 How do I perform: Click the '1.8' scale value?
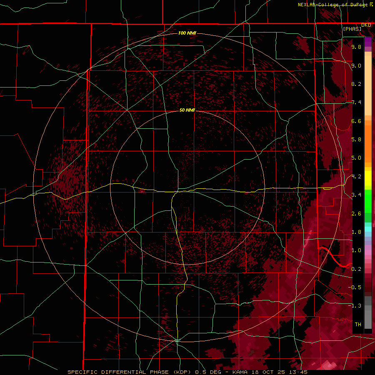click(356, 232)
